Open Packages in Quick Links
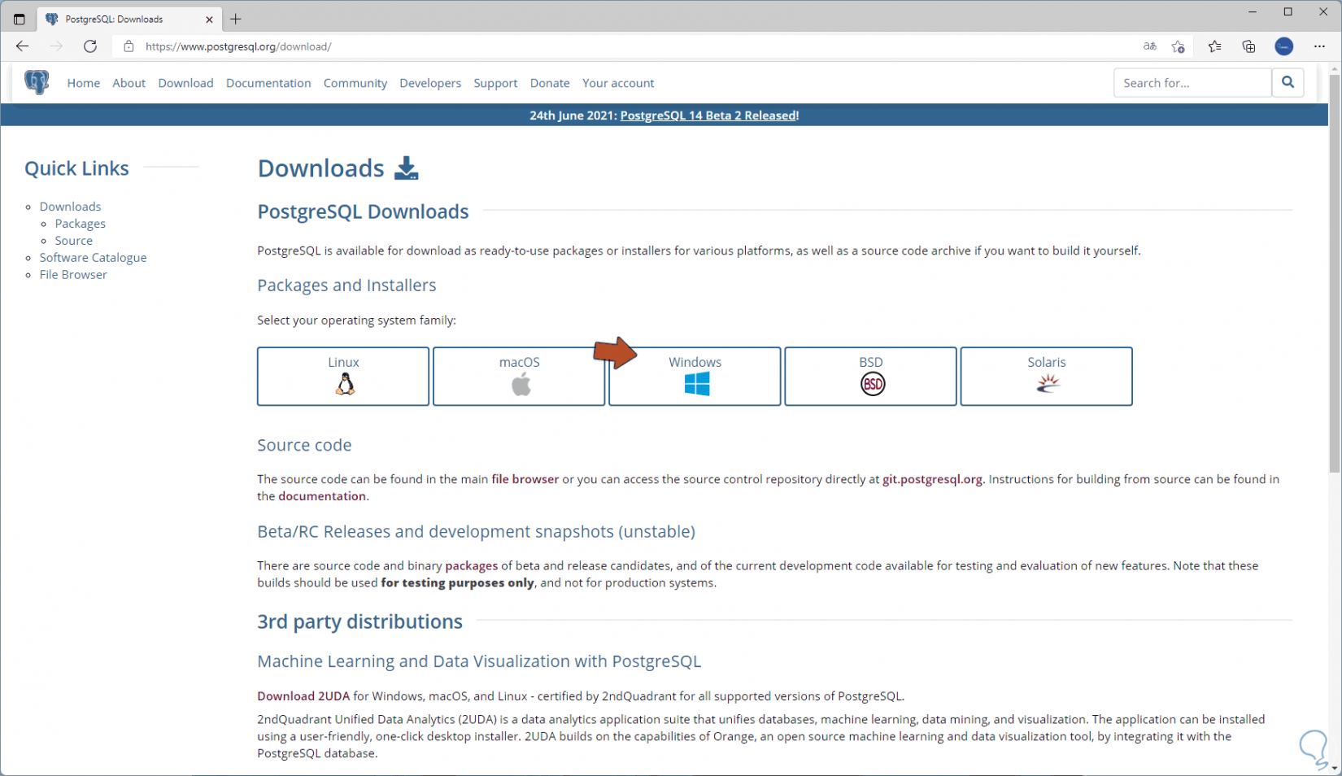 (x=81, y=224)
